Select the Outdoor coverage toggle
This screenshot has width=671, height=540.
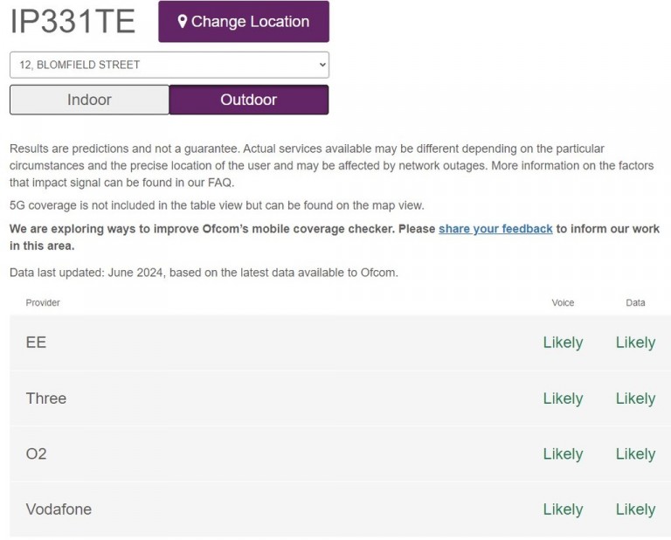[249, 100]
